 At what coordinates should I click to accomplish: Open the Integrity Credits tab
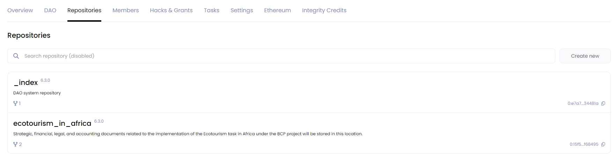click(x=324, y=10)
